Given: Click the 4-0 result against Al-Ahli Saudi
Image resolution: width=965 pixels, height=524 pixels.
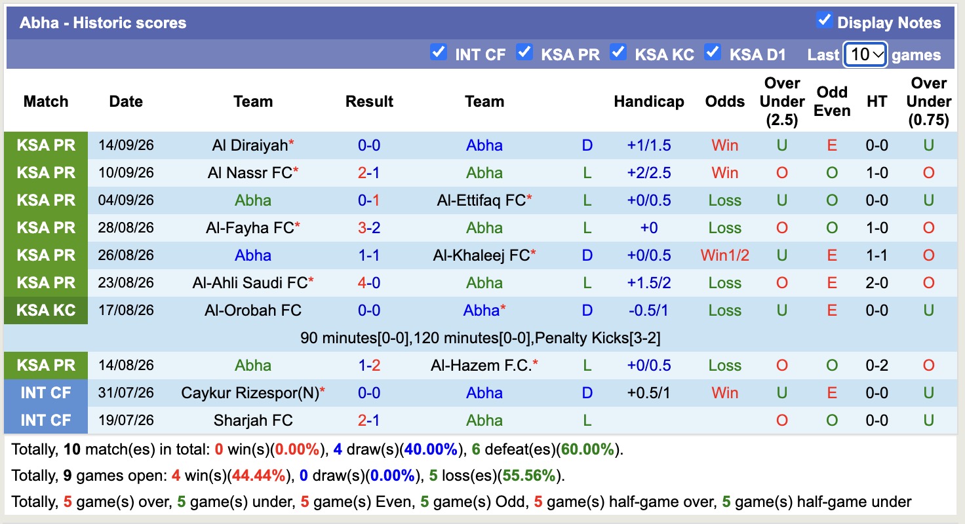Looking at the screenshot, I should pyautogui.click(x=369, y=283).
